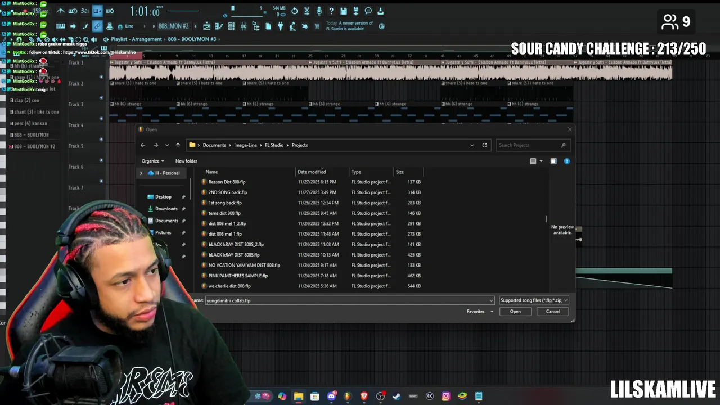Click the save project floppy icon
Image resolution: width=720 pixels, height=405 pixels.
click(x=344, y=11)
